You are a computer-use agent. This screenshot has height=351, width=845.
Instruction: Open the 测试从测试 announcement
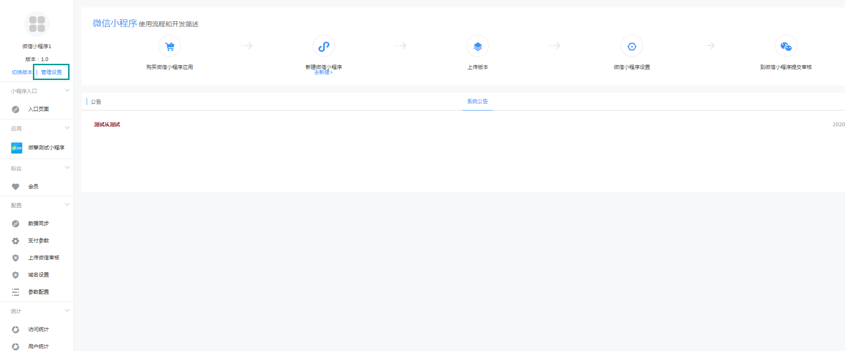pyautogui.click(x=107, y=124)
